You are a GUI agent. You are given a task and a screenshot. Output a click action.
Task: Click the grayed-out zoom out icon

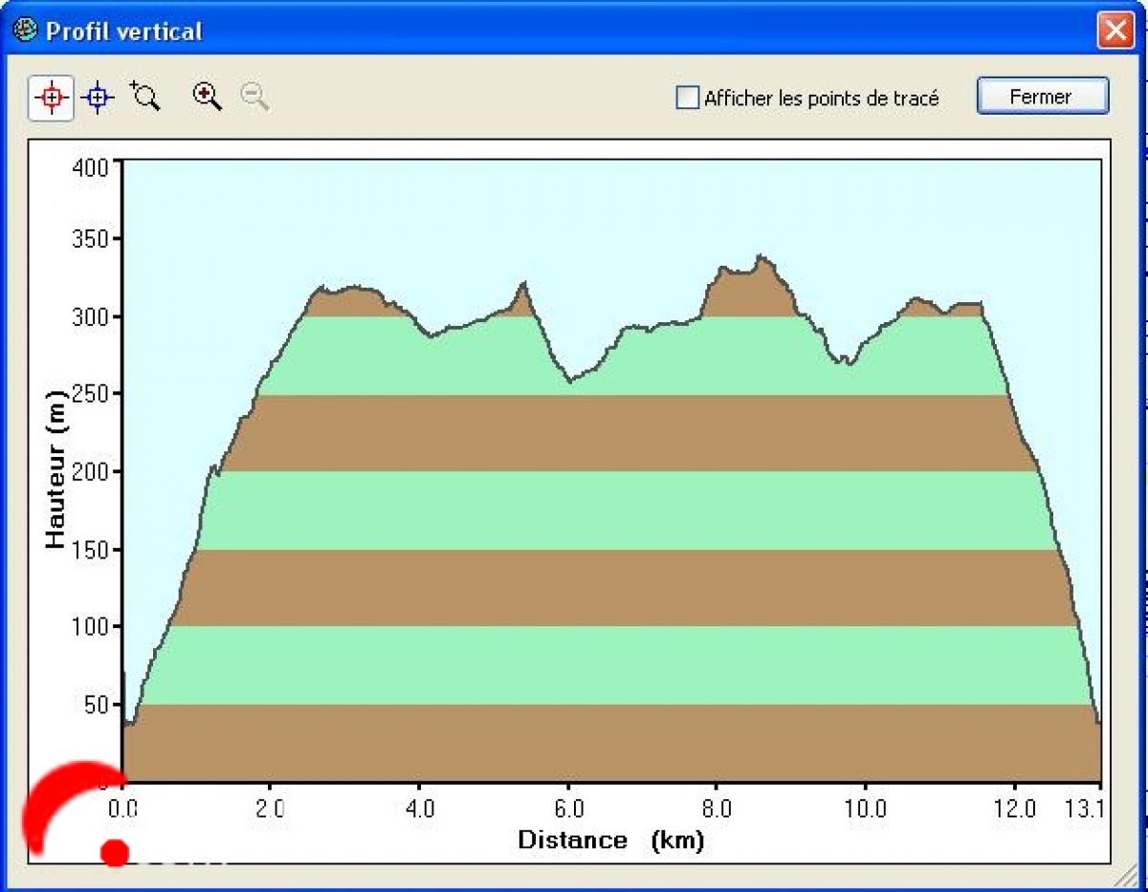point(254,97)
